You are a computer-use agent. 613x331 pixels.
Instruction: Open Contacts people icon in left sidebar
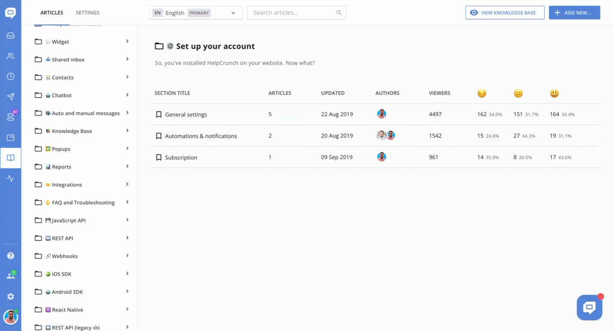[x=11, y=56]
